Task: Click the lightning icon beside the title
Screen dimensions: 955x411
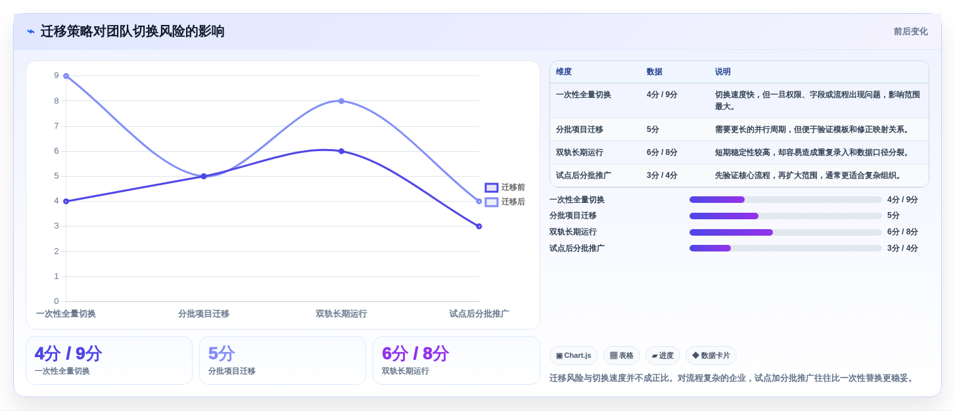Action: click(x=31, y=32)
